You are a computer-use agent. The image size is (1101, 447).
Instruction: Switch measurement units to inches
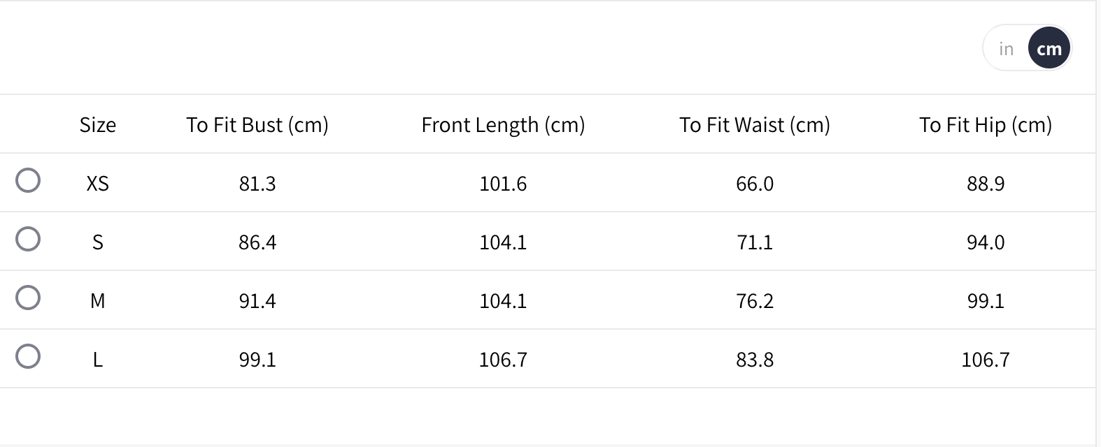(1006, 49)
